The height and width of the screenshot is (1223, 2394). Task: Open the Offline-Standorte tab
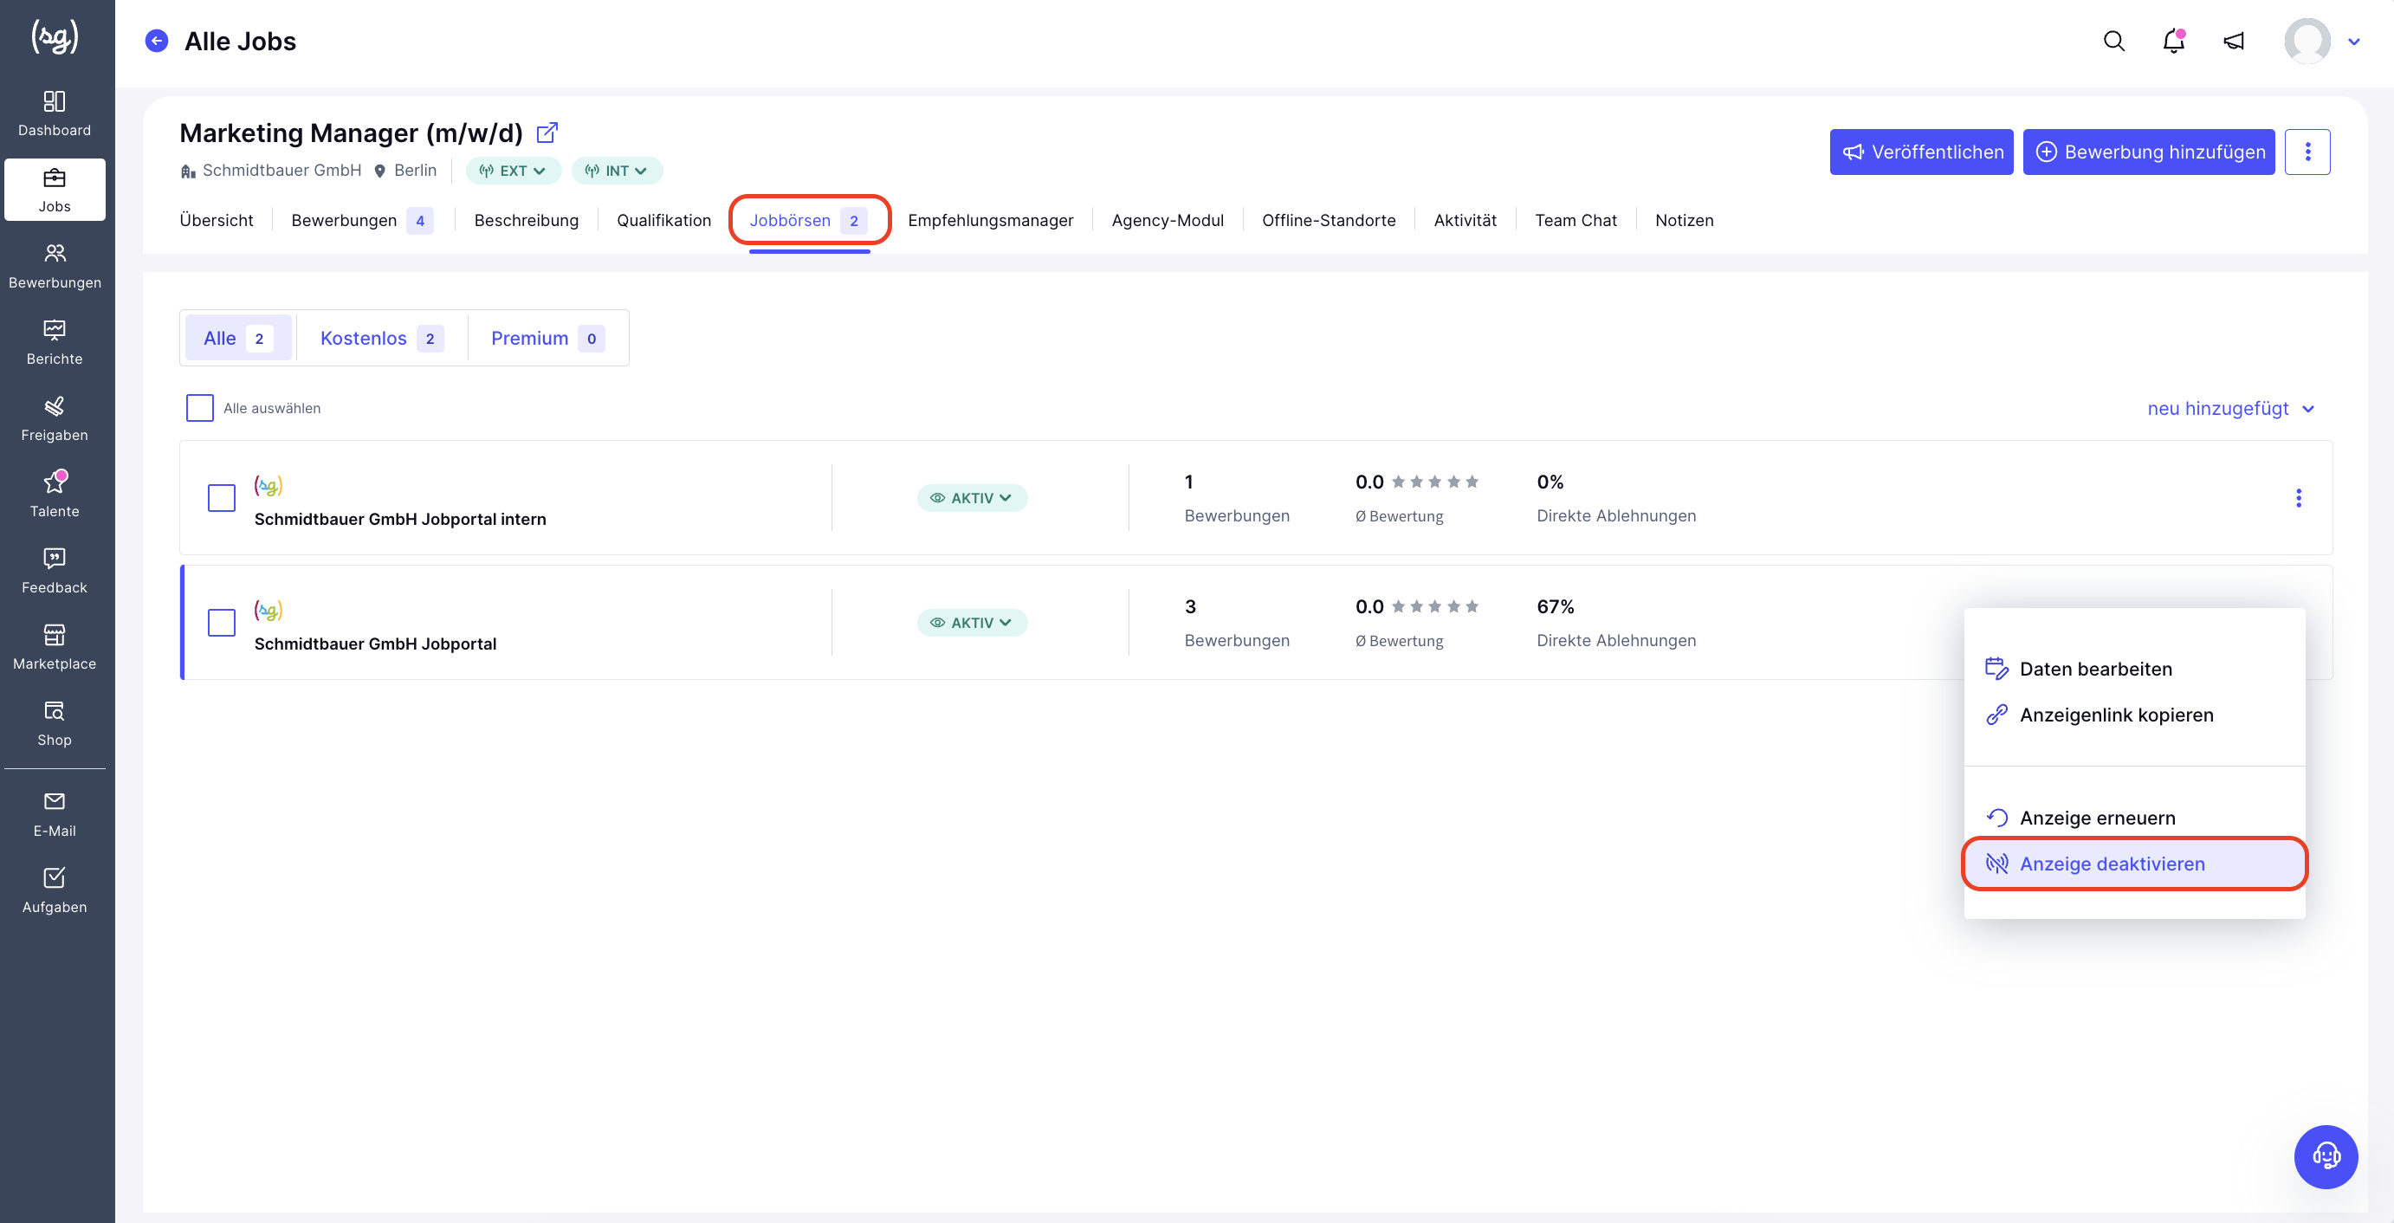pos(1328,220)
